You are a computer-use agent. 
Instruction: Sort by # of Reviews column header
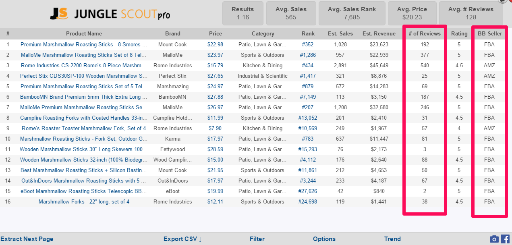pyautogui.click(x=425, y=34)
